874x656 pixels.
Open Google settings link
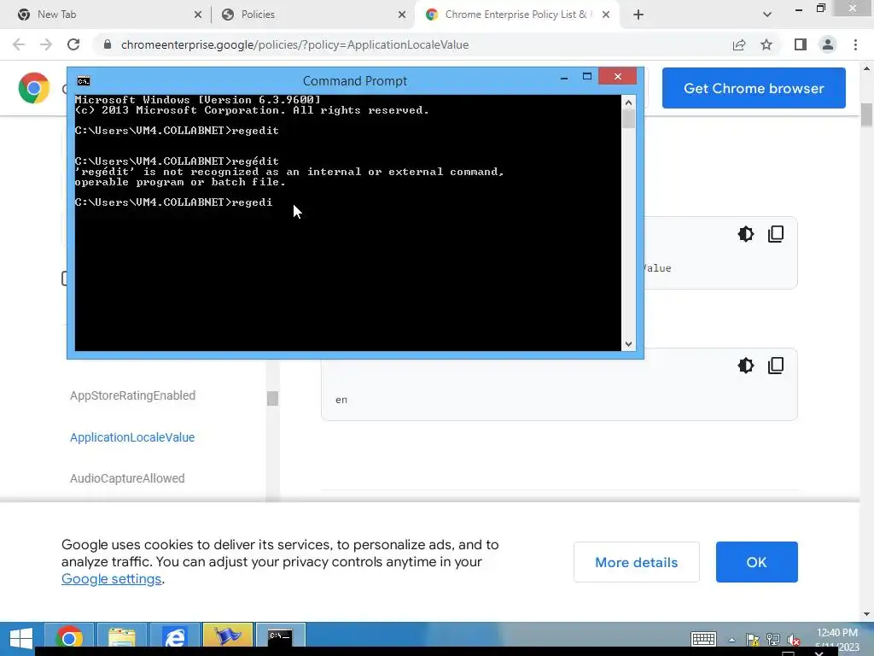coord(112,579)
